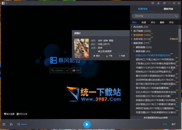Mute the volume speaker icon
Screen dimensions: 182x130
(x=19, y=124)
